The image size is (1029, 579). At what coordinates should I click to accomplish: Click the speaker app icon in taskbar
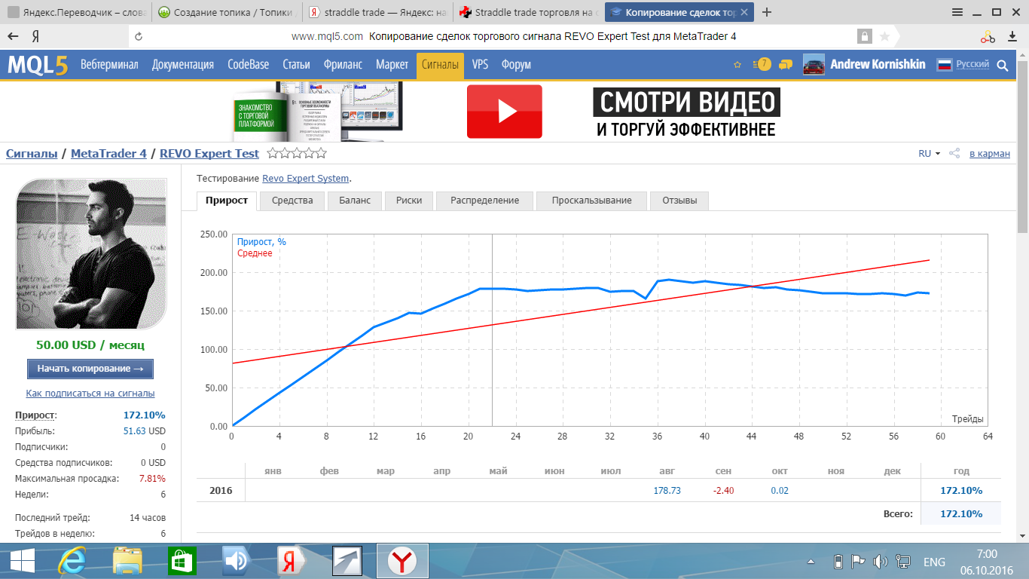235,562
